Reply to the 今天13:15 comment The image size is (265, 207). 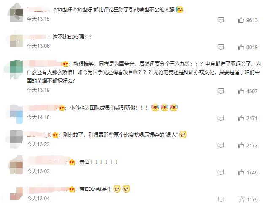(x=221, y=20)
